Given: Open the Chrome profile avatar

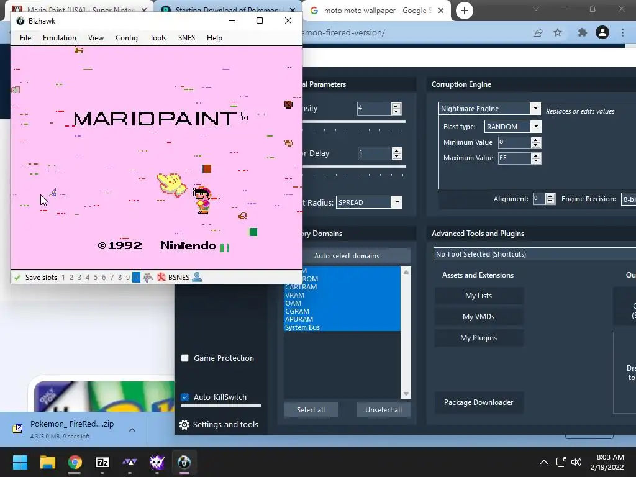Looking at the screenshot, I should pyautogui.click(x=602, y=32).
